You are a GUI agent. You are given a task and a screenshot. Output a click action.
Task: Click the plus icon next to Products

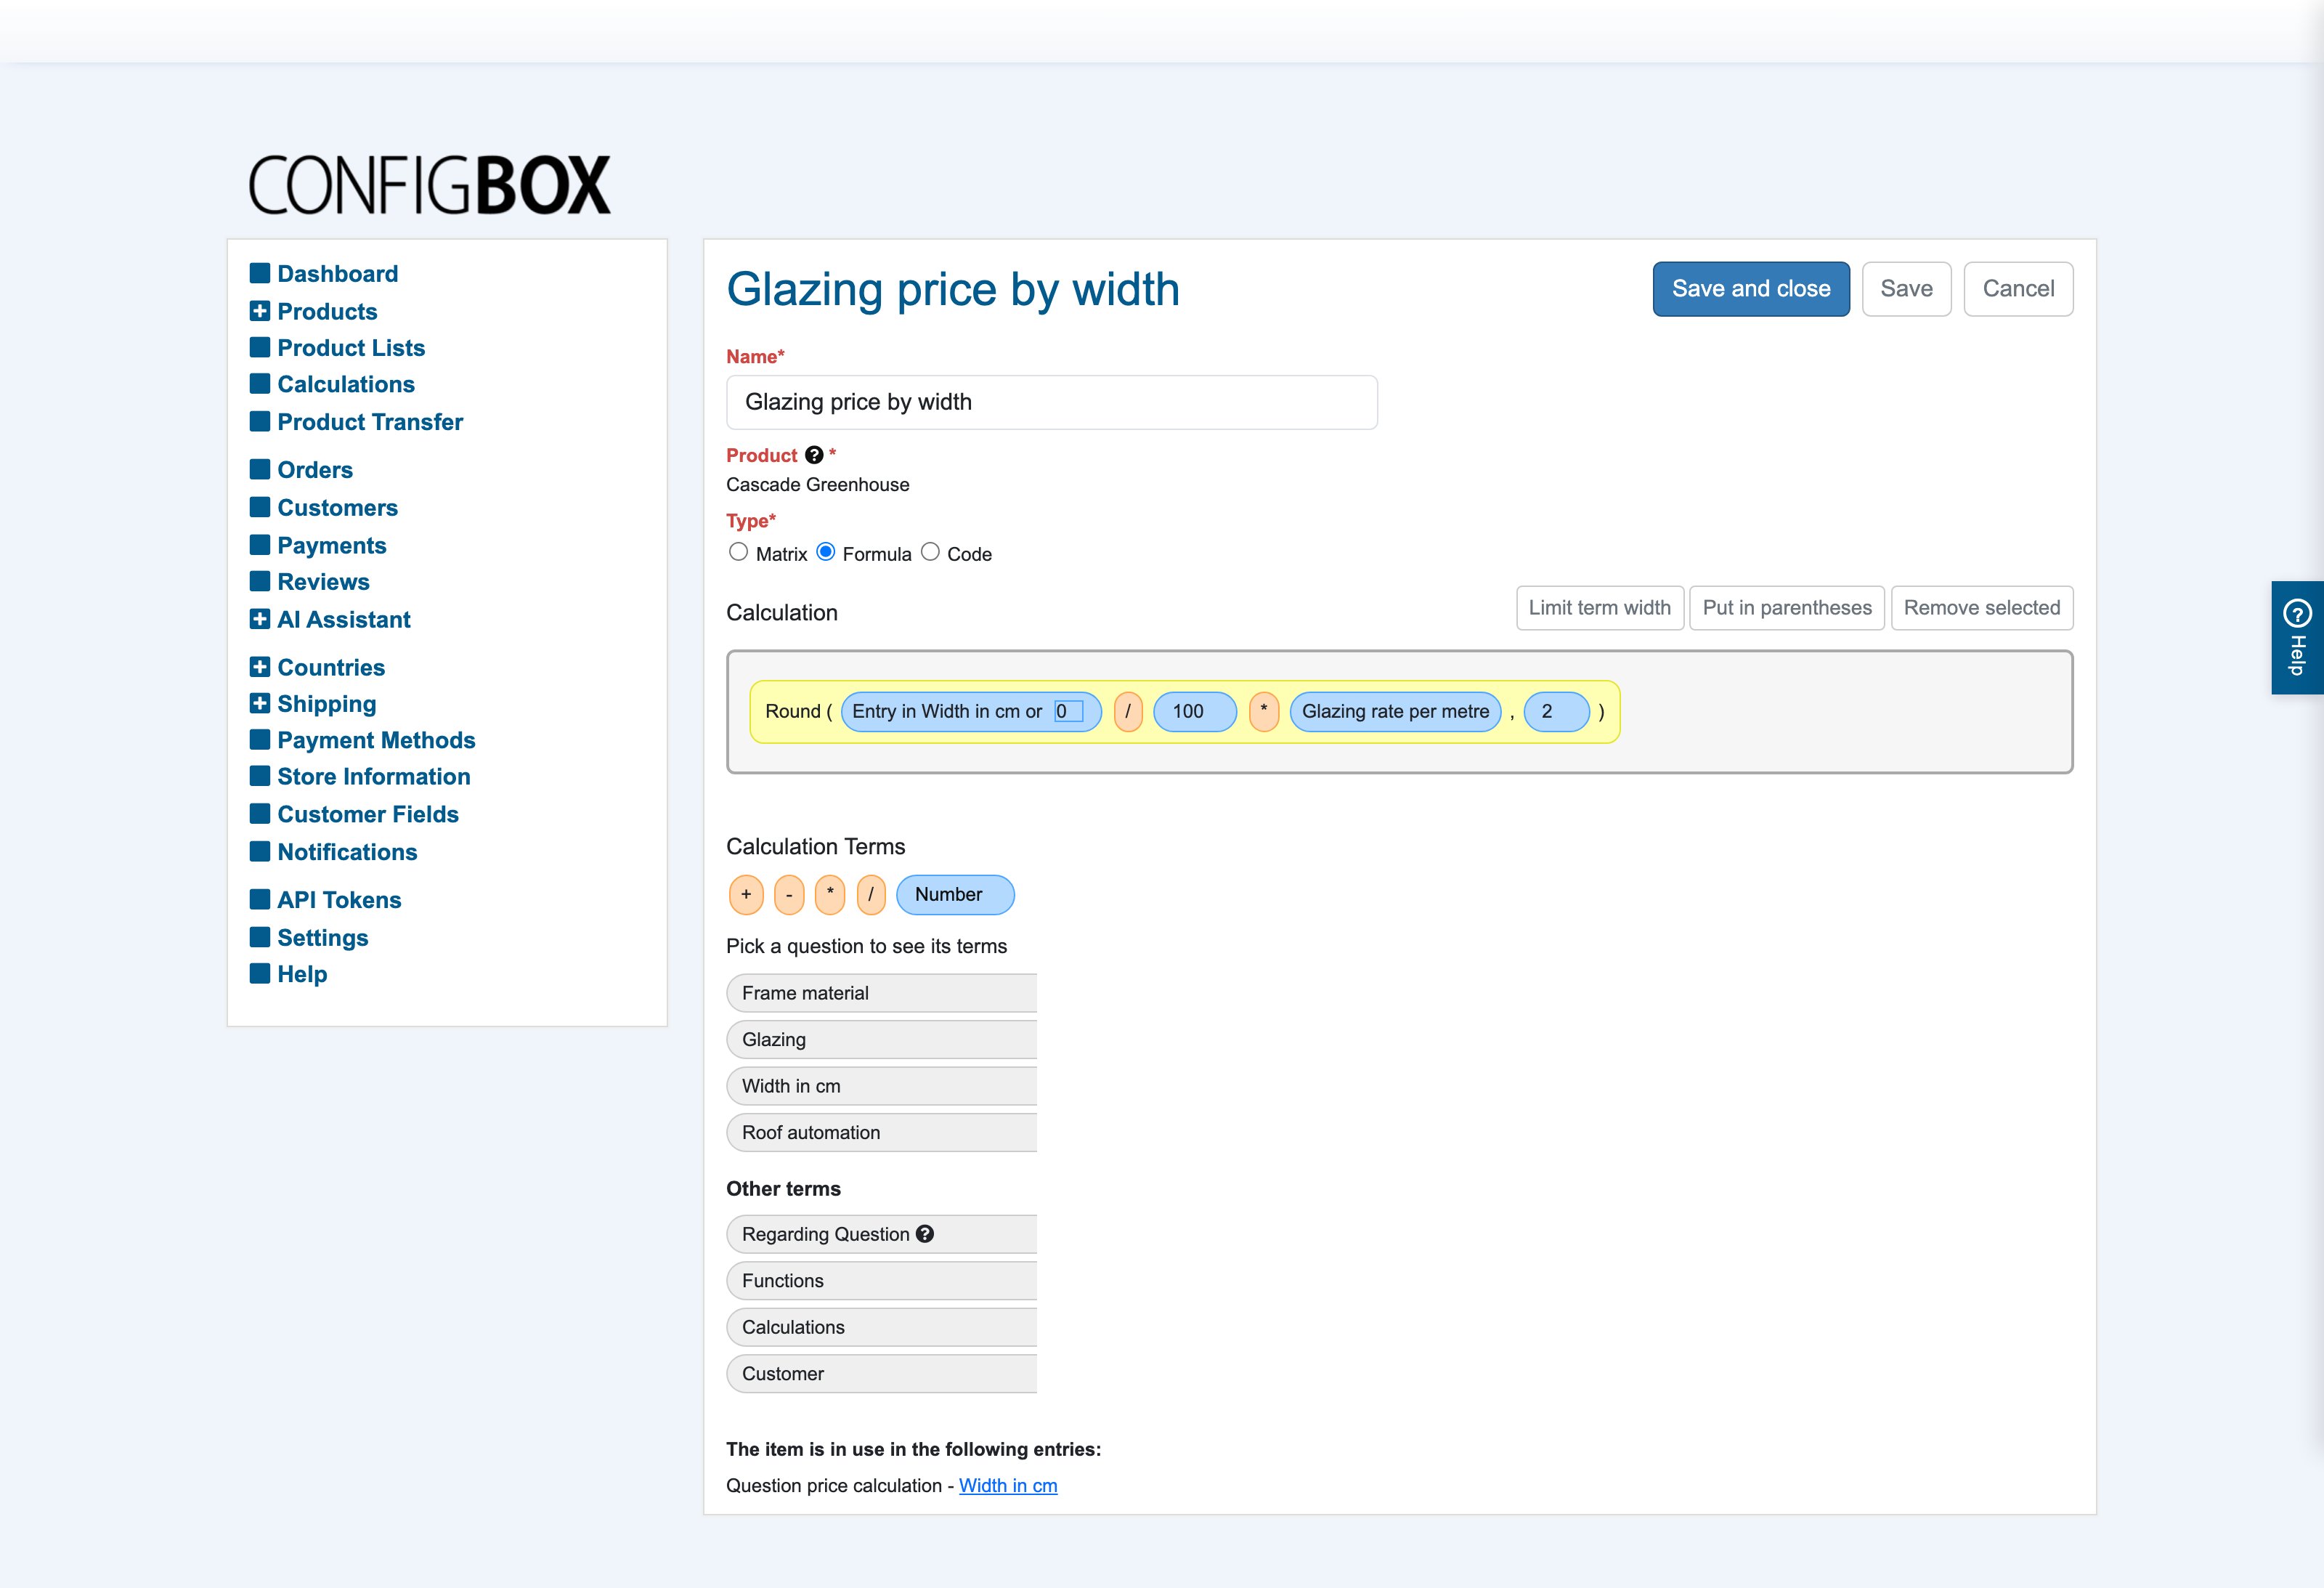[x=259, y=311]
